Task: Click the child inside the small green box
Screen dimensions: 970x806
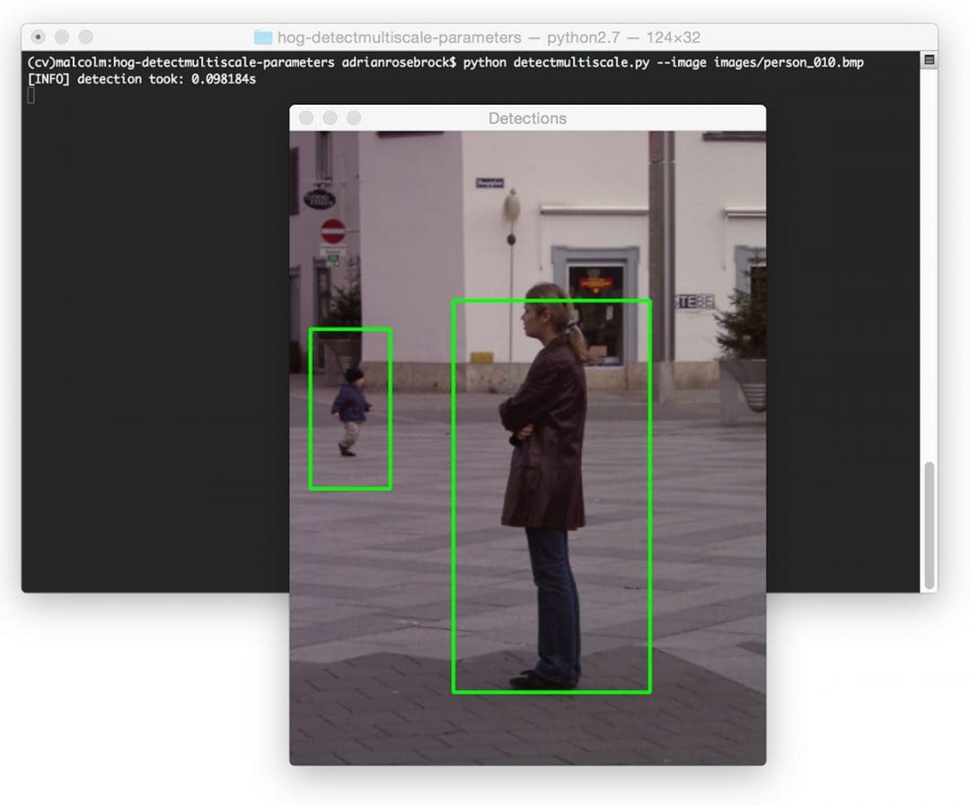Action: pyautogui.click(x=351, y=412)
